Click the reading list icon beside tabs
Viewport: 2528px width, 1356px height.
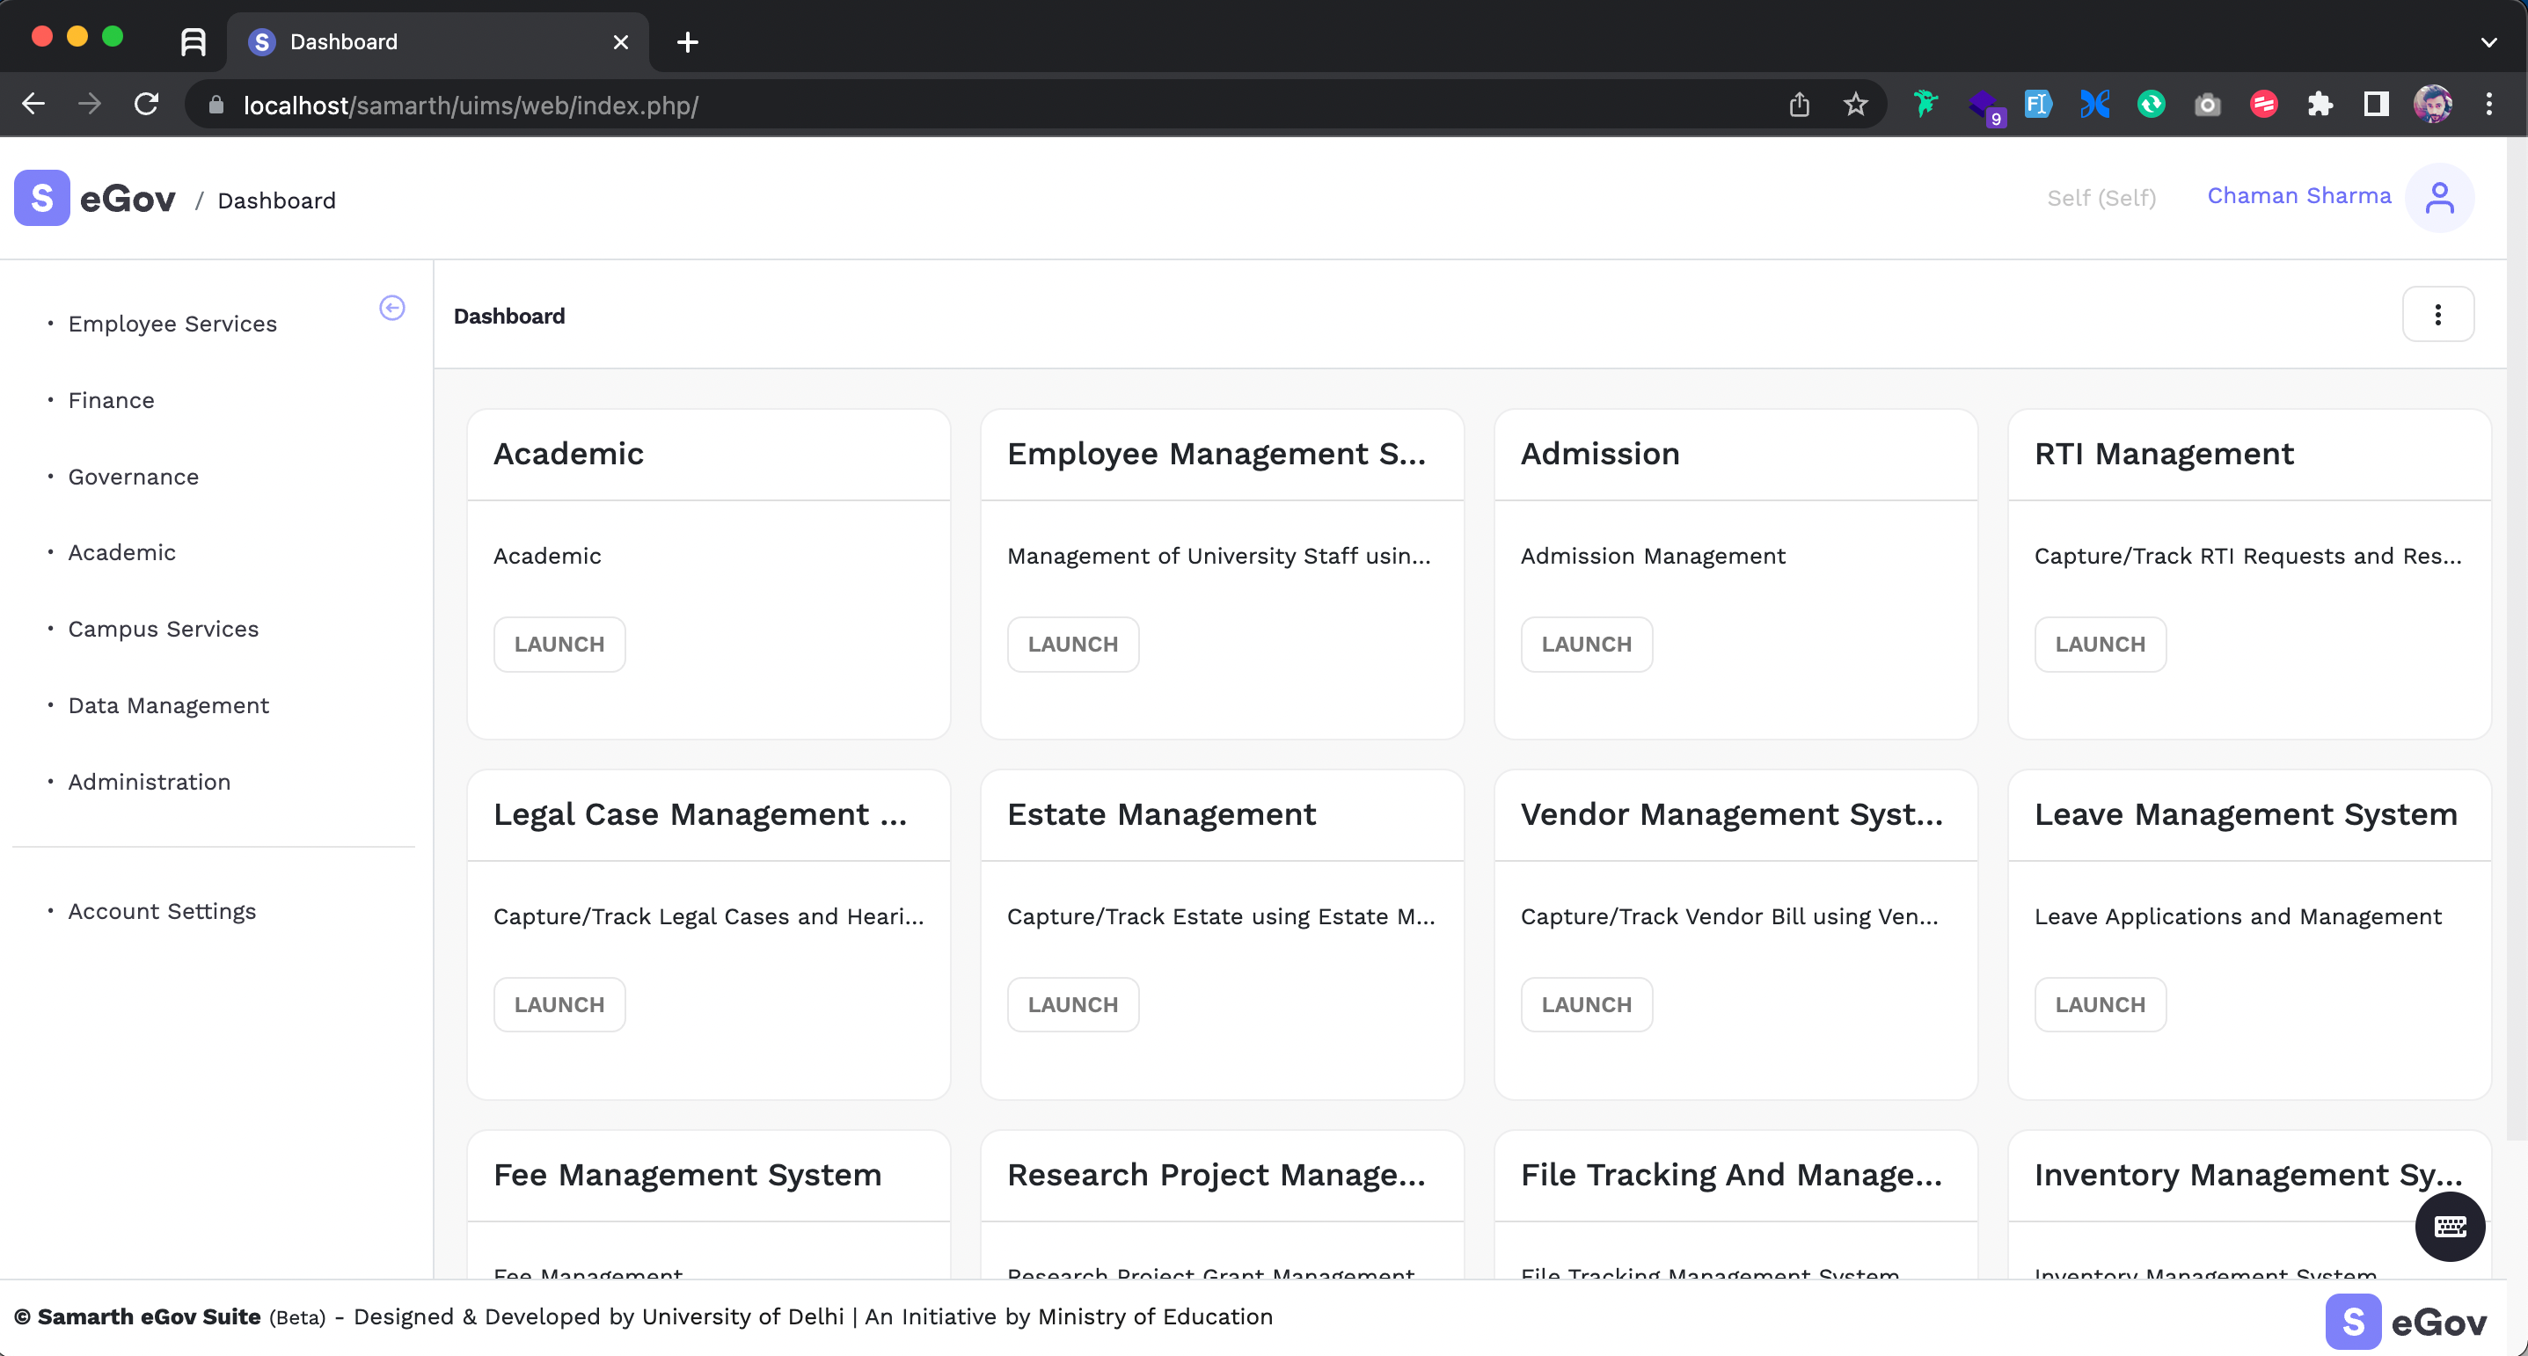tap(194, 42)
